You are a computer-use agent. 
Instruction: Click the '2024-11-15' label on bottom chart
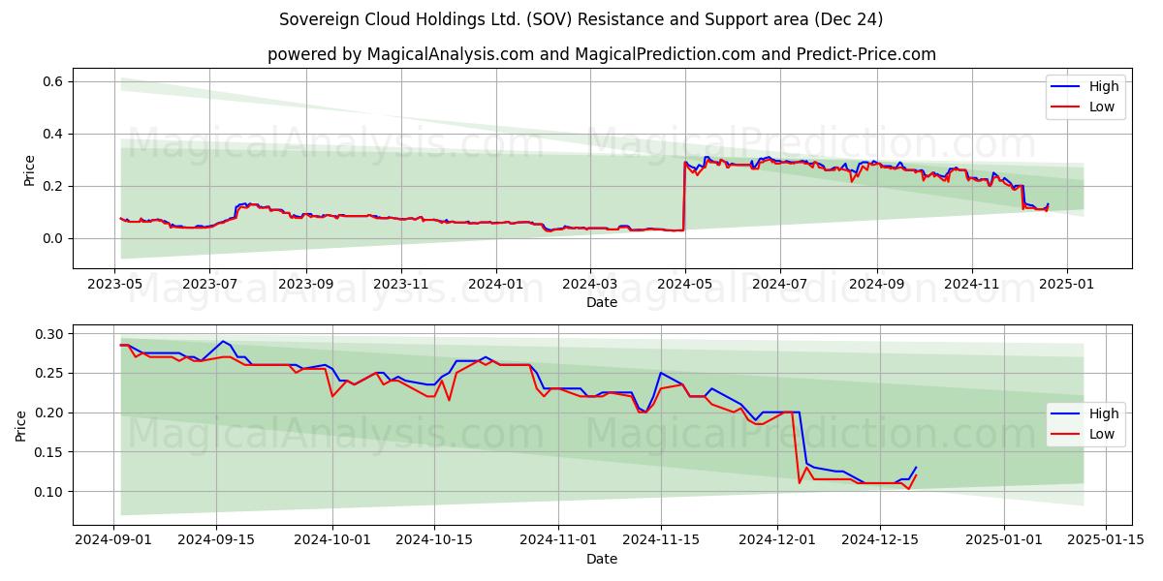(x=659, y=540)
